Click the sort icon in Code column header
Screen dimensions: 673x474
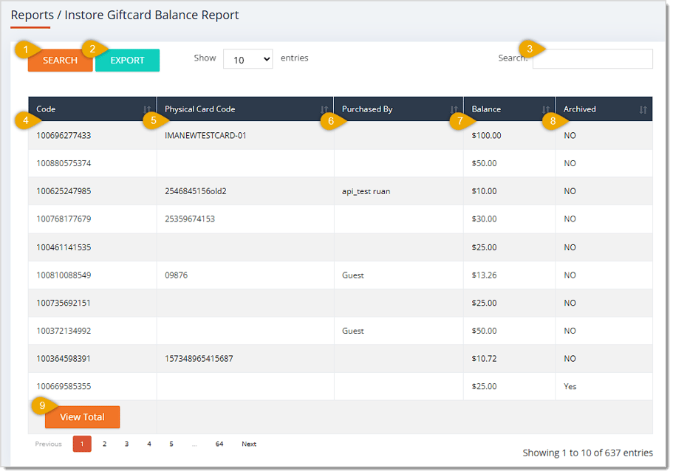click(147, 110)
